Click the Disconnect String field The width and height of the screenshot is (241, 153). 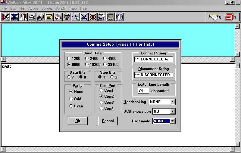point(154,75)
